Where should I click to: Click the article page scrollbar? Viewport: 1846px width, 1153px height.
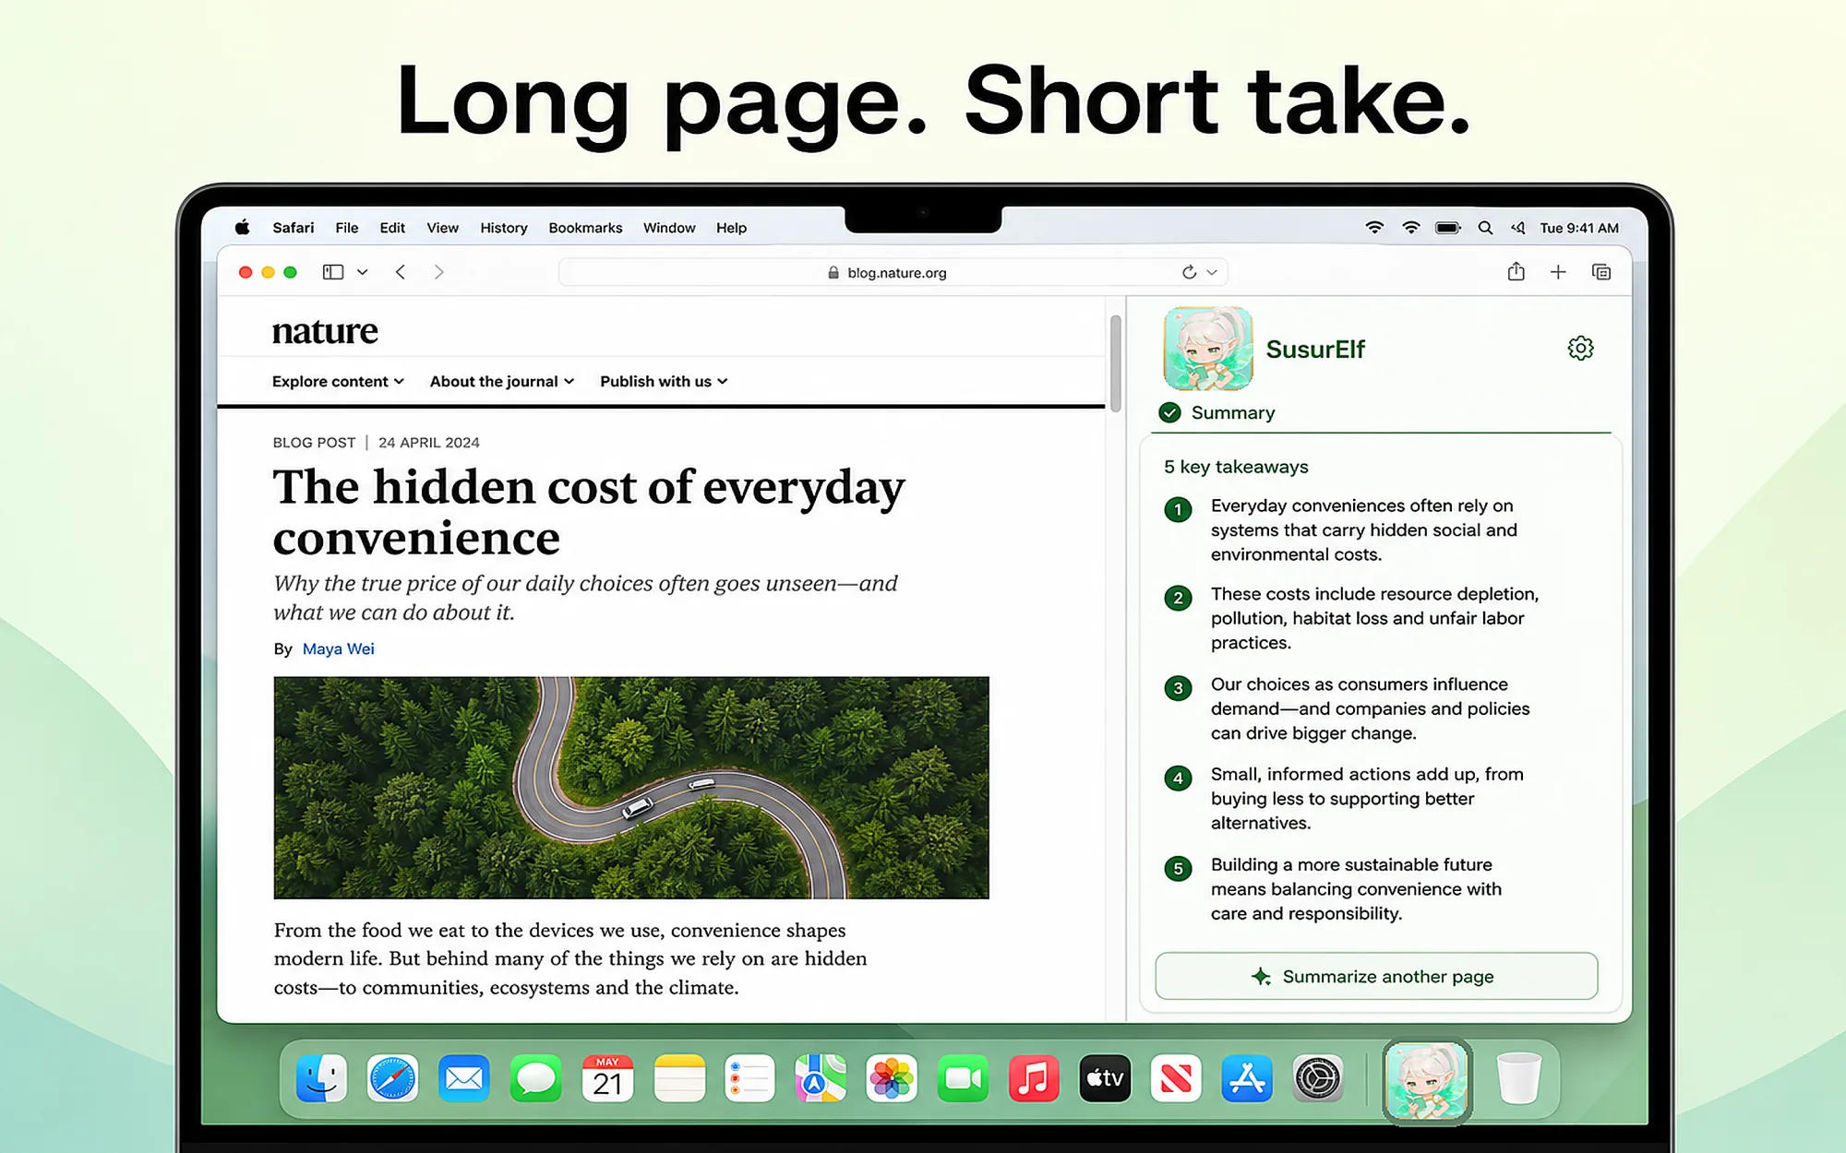1115,363
